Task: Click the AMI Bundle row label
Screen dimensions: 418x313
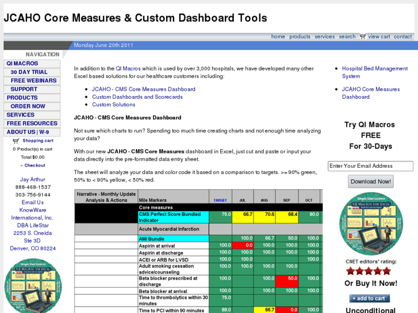Action: coord(173,239)
